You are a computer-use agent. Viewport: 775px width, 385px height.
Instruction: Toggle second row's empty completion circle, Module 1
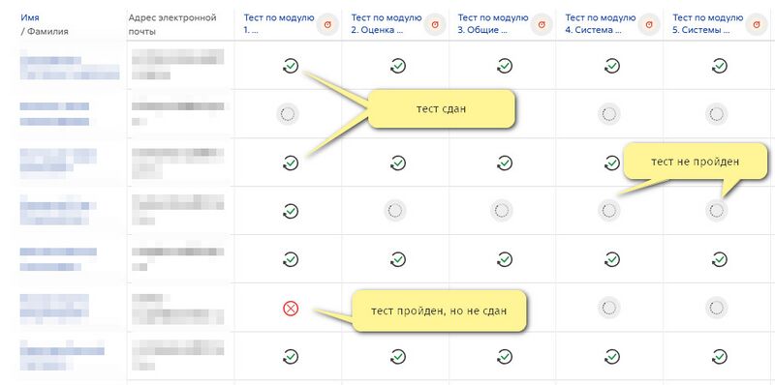point(287,114)
